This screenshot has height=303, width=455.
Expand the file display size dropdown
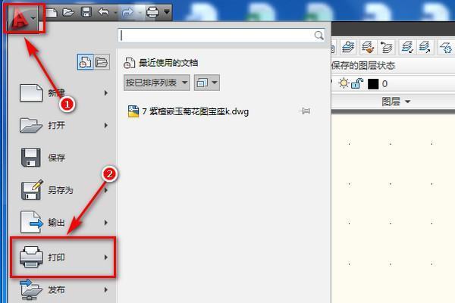point(206,82)
